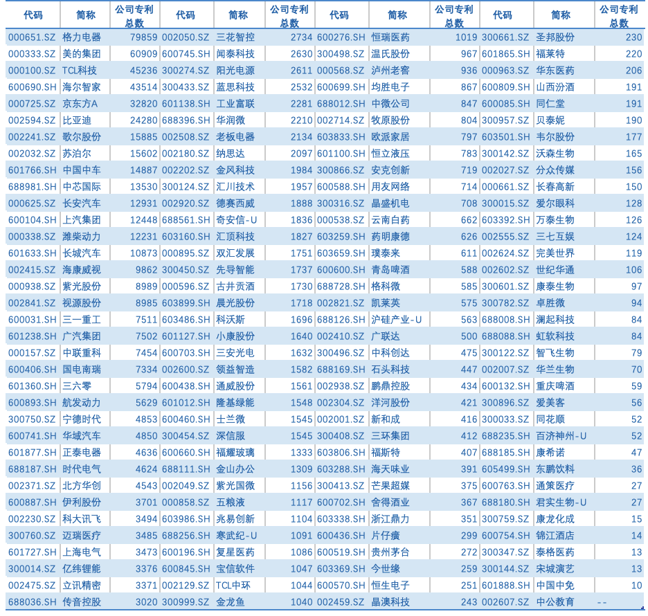Image resolution: width=648 pixels, height=616 pixels.
Task: Select 牧原股份 in the table
Action: [x=390, y=120]
